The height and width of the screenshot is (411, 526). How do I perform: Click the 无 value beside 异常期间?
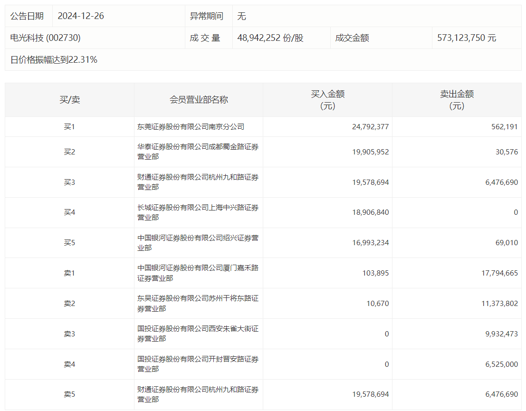[241, 16]
